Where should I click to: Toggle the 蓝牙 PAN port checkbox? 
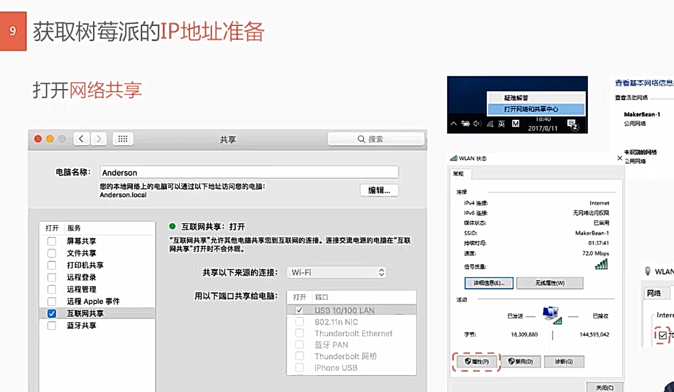(299, 345)
